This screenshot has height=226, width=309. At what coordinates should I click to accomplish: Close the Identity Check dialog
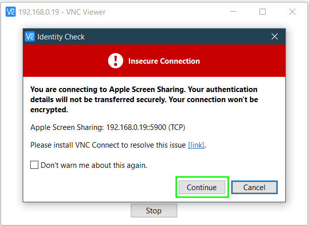275,36
